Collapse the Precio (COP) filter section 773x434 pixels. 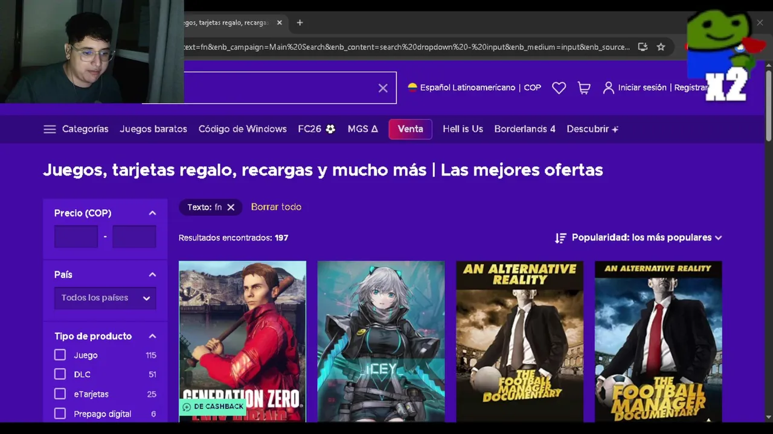point(152,213)
